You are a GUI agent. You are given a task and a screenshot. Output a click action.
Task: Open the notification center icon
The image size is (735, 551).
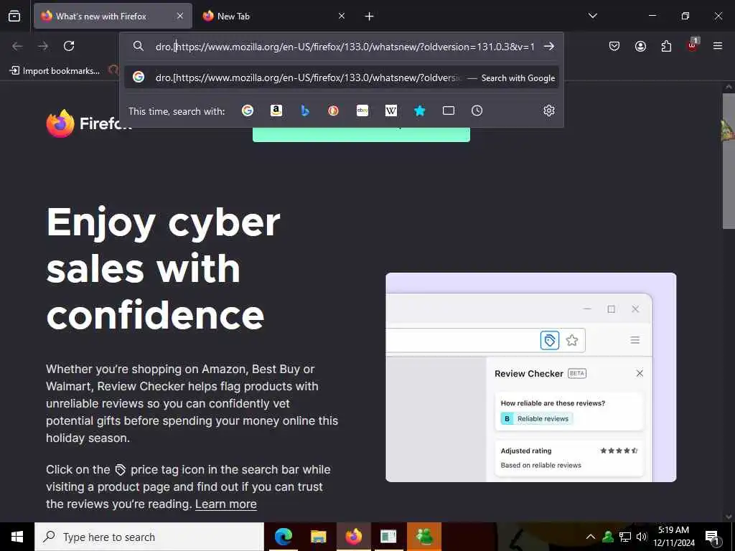(713, 537)
